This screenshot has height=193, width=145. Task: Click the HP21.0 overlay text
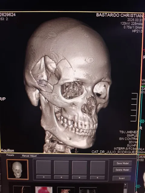[x=137, y=31]
